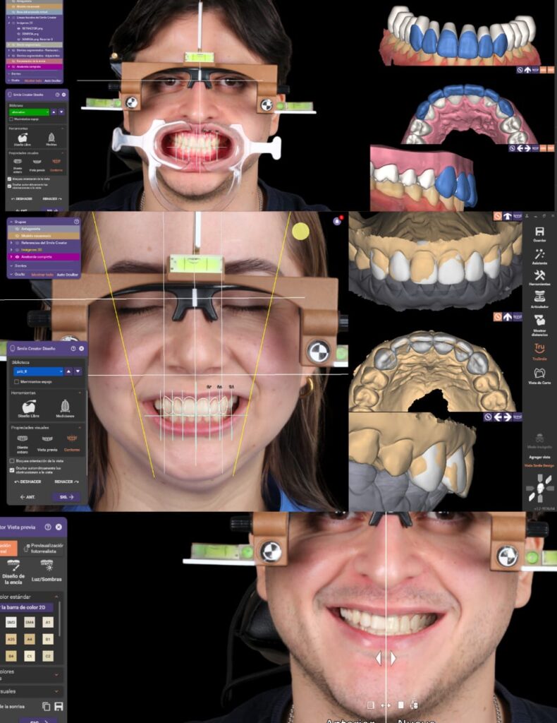The height and width of the screenshot is (723, 557).
Task: Open the Luz/Sombras tool
Action: tap(47, 570)
